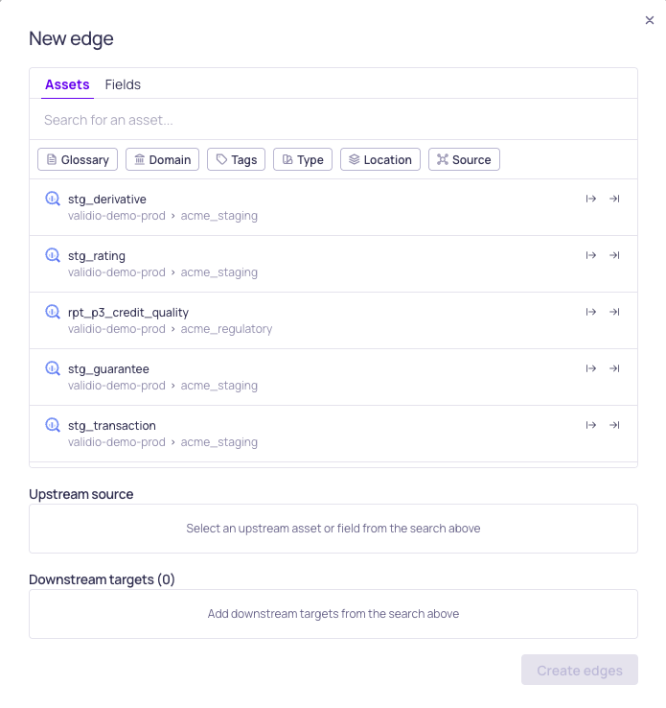The image size is (666, 708).
Task: Focus the Search for an asset field
Action: (x=333, y=120)
